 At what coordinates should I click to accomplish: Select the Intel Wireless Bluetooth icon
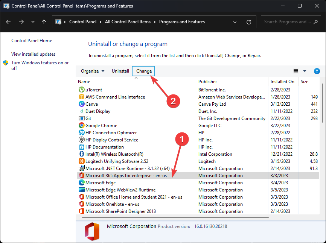[81, 154]
